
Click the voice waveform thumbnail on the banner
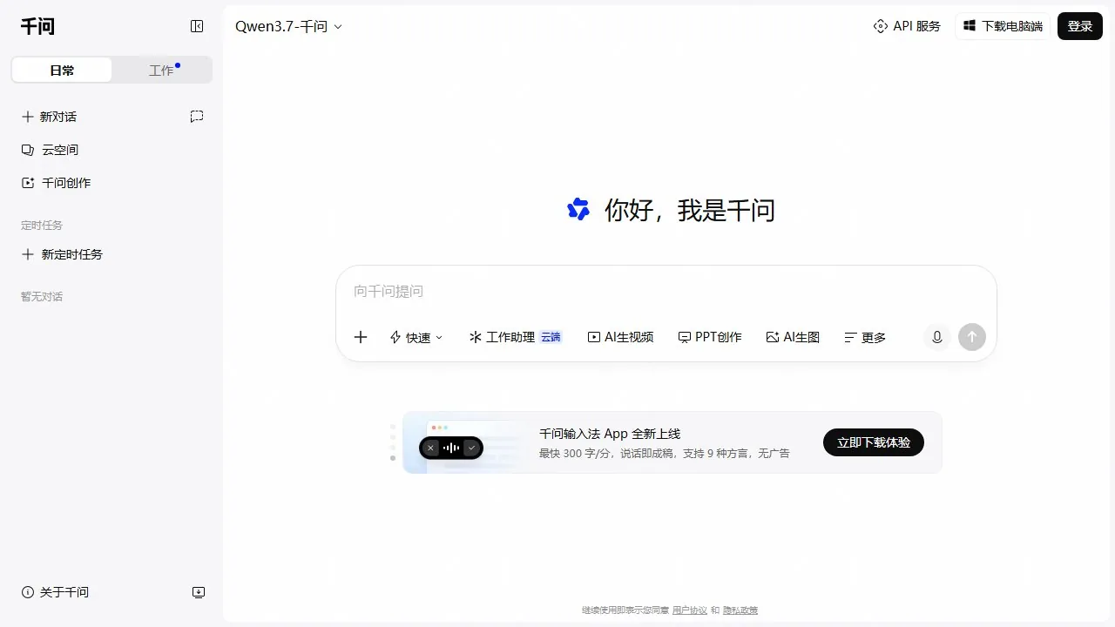pos(451,448)
